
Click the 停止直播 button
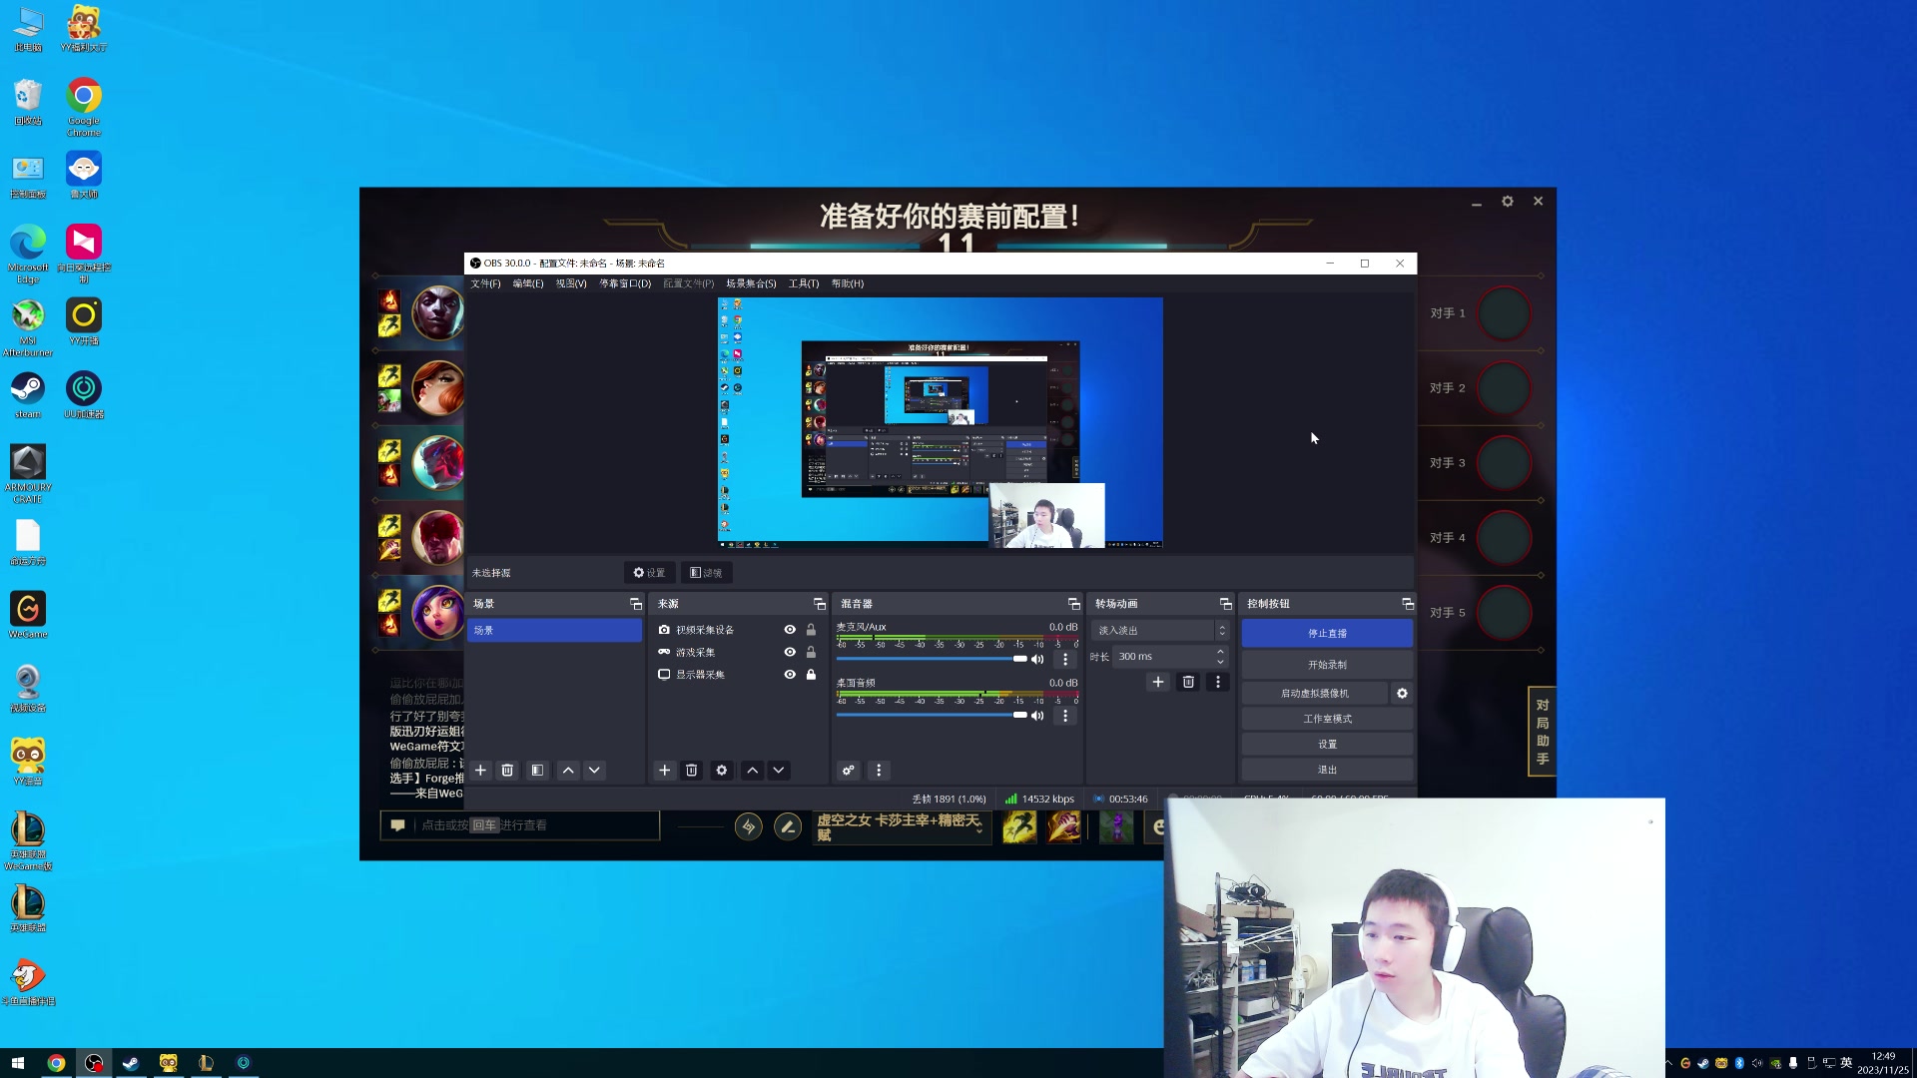(x=1327, y=633)
